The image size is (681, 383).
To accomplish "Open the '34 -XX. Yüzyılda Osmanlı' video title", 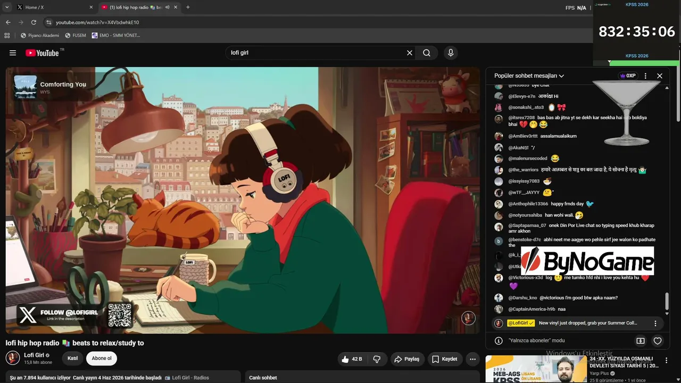I will (x=624, y=362).
